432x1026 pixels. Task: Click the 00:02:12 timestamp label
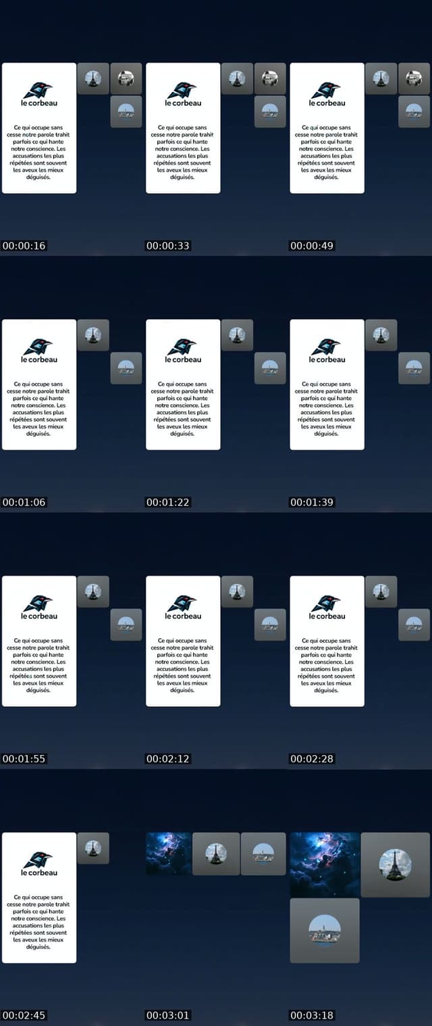pyautogui.click(x=168, y=759)
